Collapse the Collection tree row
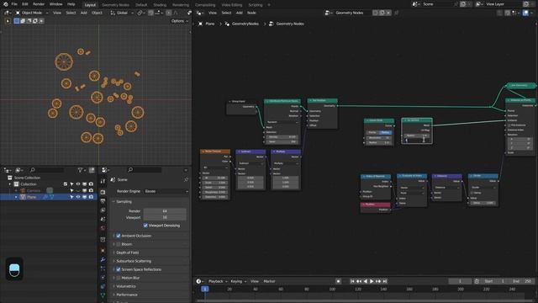Image resolution: width=538 pixels, height=303 pixels. click(10, 184)
